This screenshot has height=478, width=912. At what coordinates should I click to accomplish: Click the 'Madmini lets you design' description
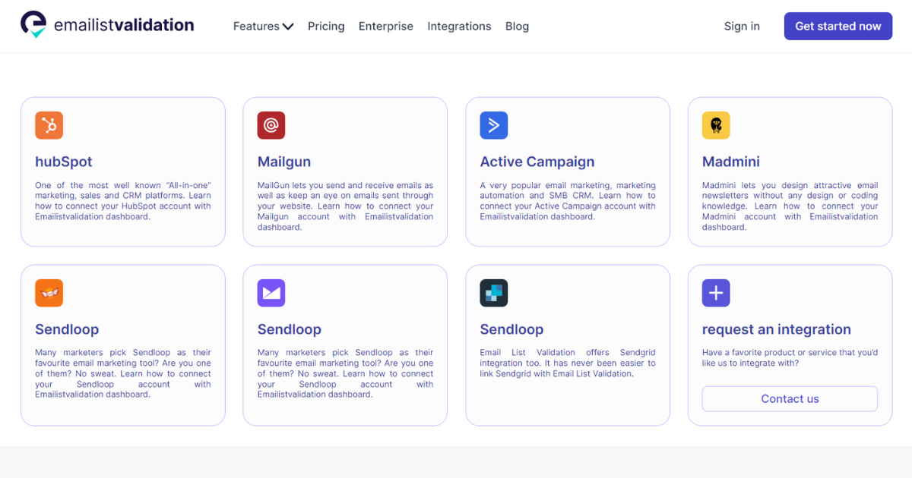click(790, 206)
